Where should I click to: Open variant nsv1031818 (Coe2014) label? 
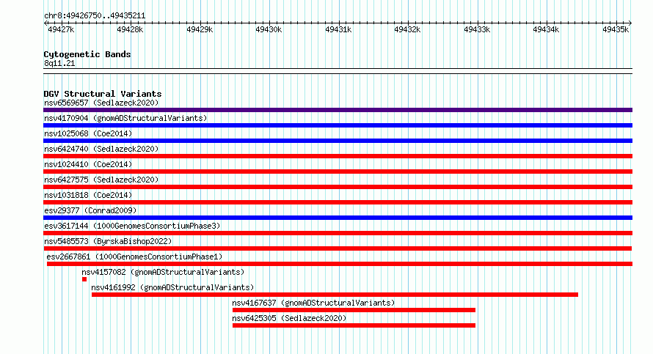coord(88,195)
